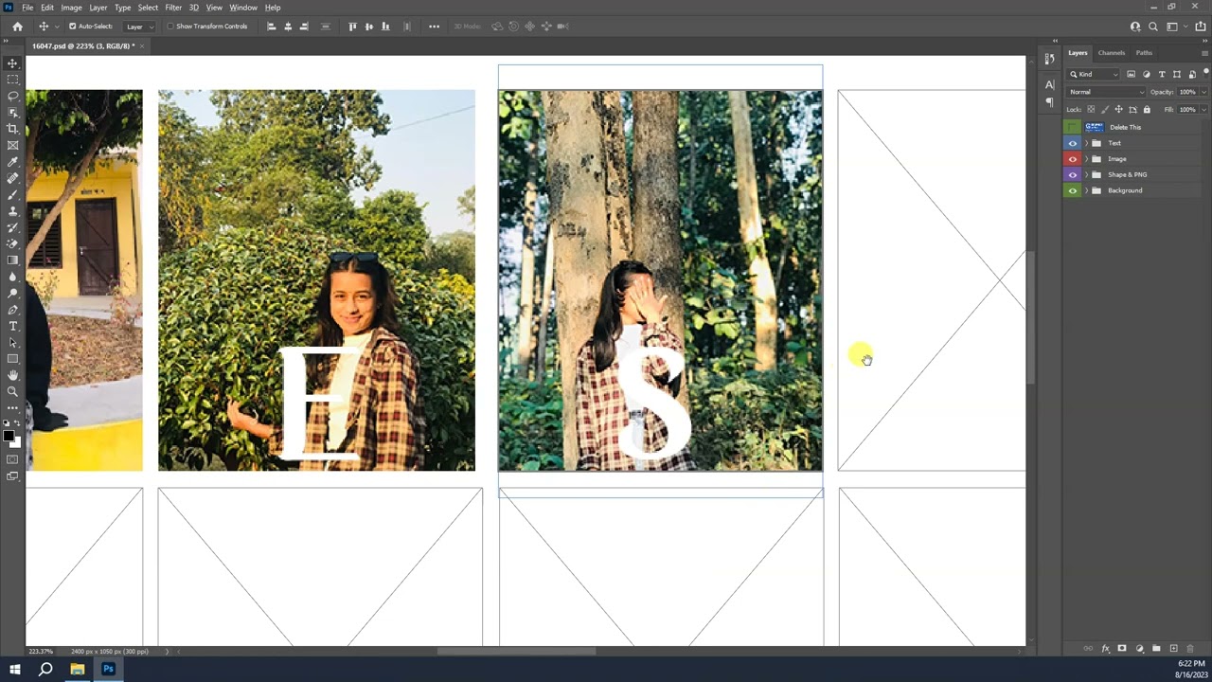The image size is (1212, 682).
Task: Open the Paragraph panel icon
Action: 1049,101
